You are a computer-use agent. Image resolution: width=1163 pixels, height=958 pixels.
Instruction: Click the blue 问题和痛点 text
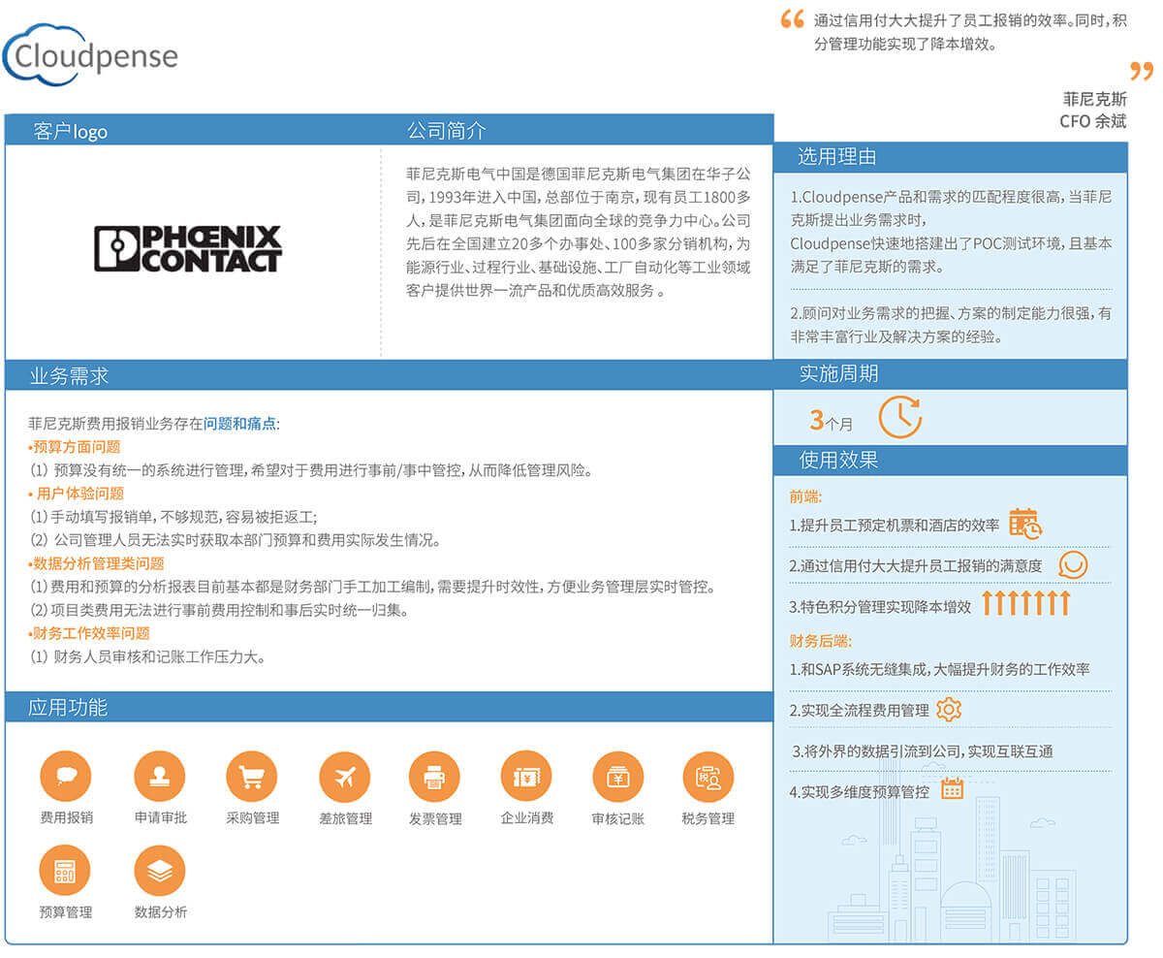coord(239,424)
